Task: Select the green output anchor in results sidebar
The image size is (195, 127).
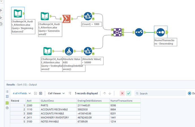Action: tap(7, 103)
